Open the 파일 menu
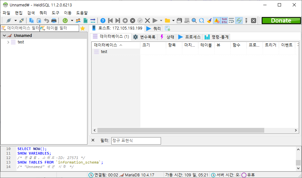Viewport: 302px width, 178px height. [x=6, y=13]
